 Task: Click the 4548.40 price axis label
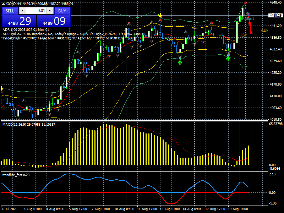pyautogui.click(x=275, y=2)
